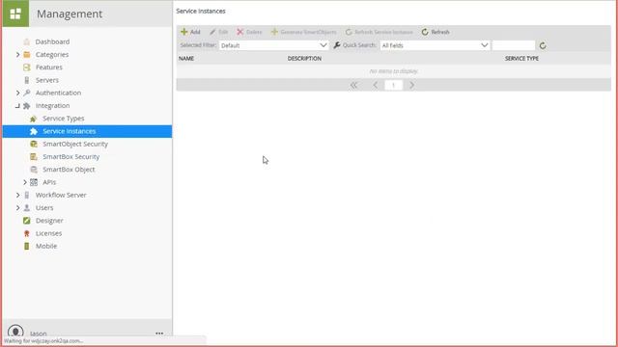Click the Service Types icon
The height and width of the screenshot is (347, 618).
click(x=34, y=119)
